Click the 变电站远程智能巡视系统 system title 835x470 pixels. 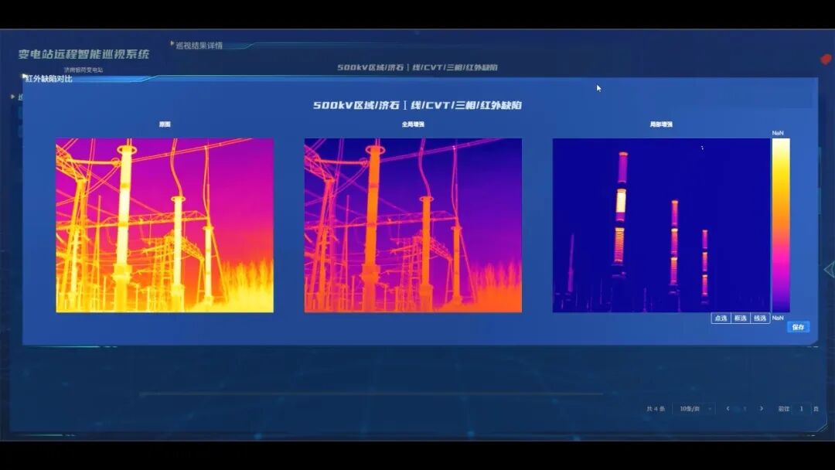click(x=83, y=55)
